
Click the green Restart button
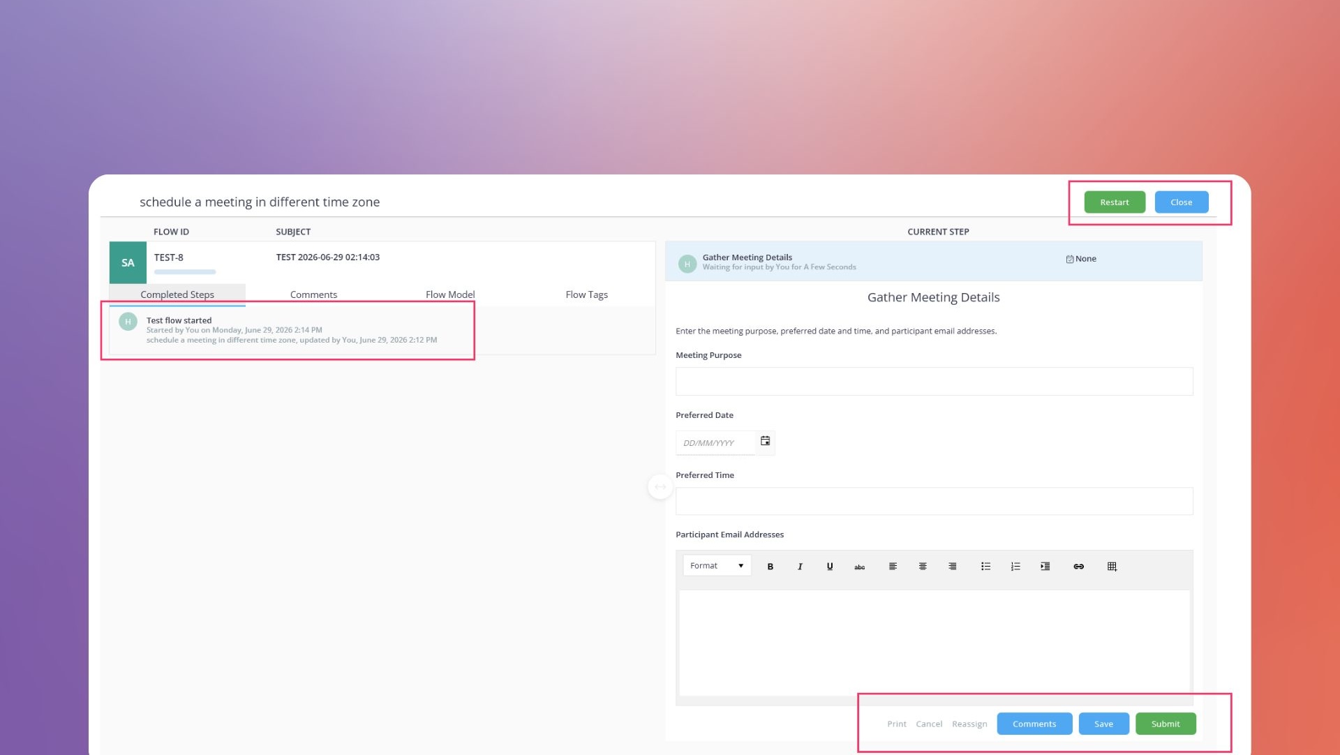(x=1115, y=202)
